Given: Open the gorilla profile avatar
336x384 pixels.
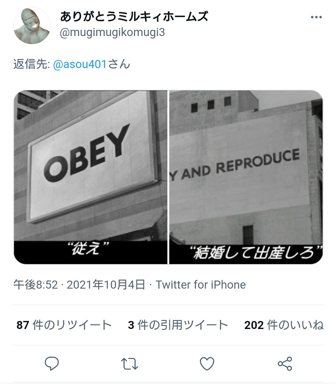Looking at the screenshot, I should coord(32,26).
